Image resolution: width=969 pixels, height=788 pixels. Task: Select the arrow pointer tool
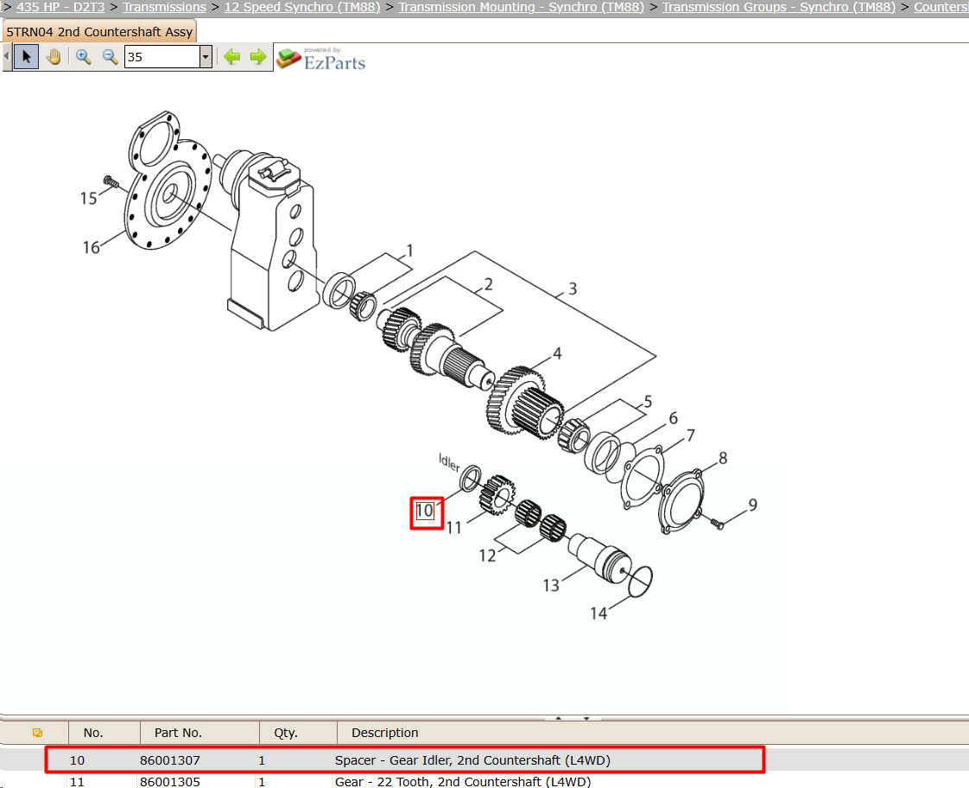(x=27, y=57)
